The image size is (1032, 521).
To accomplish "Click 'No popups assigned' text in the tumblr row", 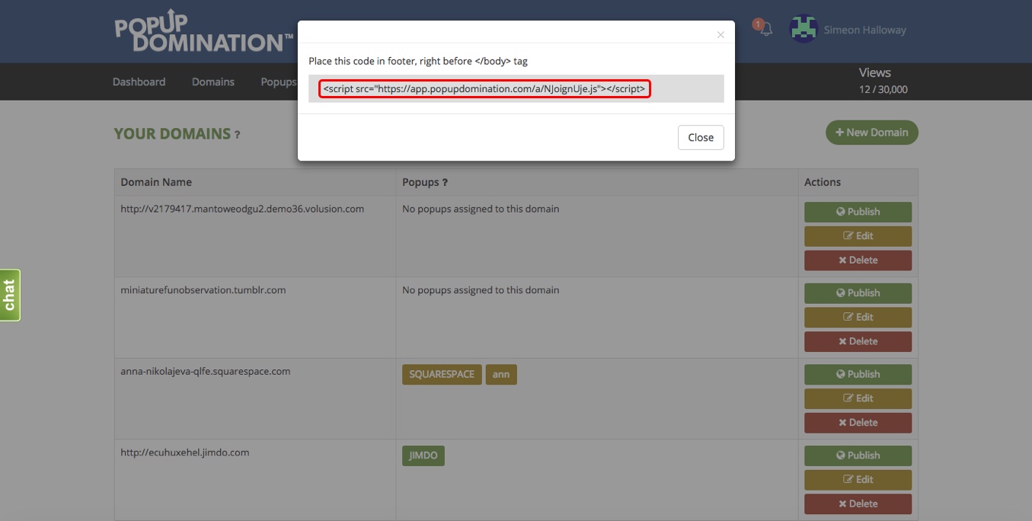I will [x=481, y=290].
